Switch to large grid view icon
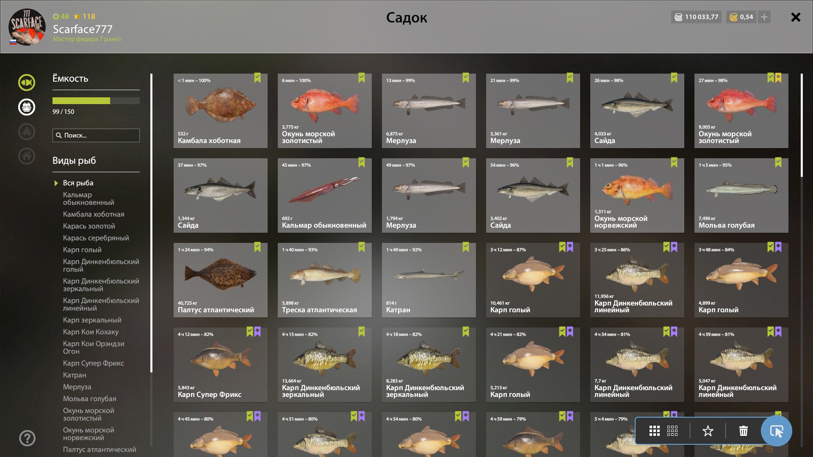 pos(655,431)
